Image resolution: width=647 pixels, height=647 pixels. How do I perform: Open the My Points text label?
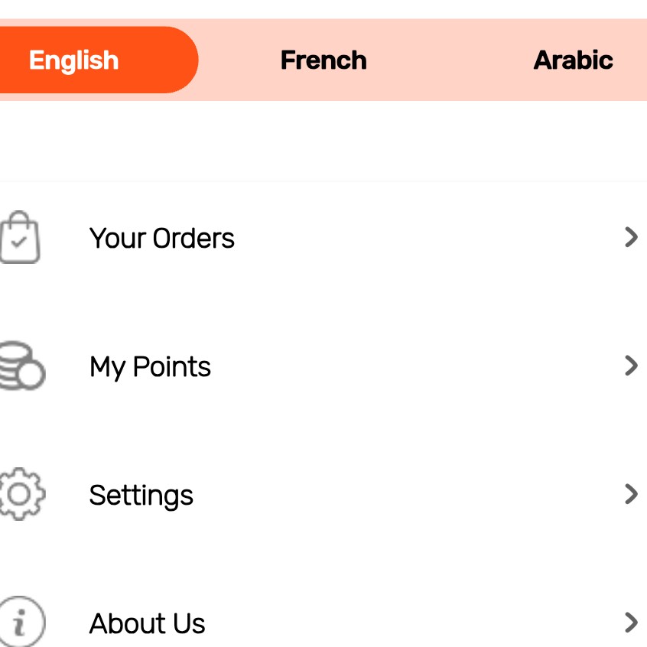[150, 367]
